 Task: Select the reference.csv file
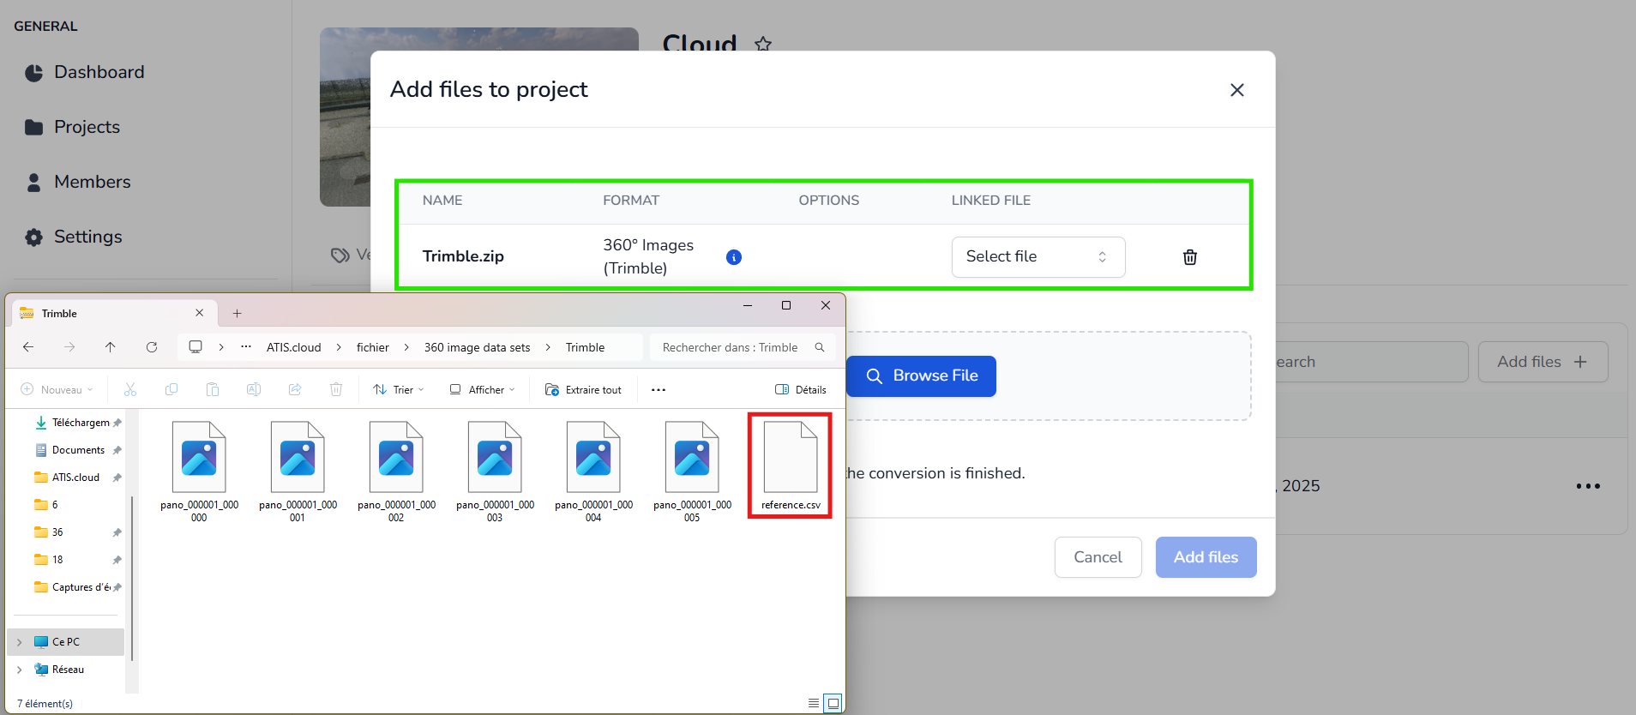click(x=790, y=466)
